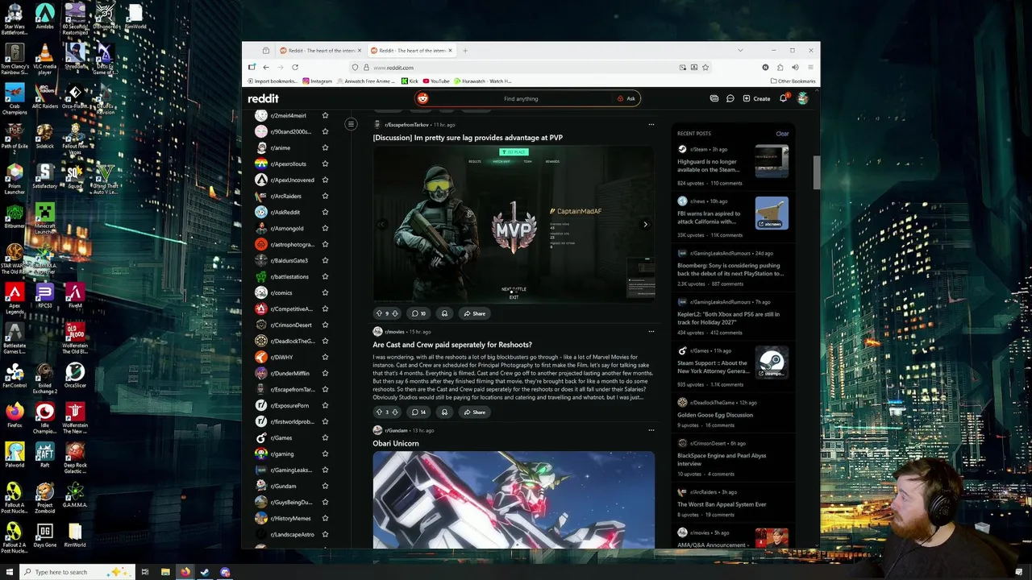This screenshot has height=580, width=1032.
Task: Open thumbnail for FBI warns Iran post
Action: (x=772, y=213)
